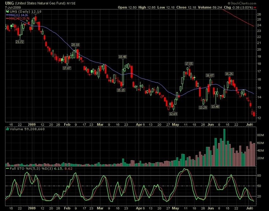
Task: Click the Full STO legend line marker
Action: pyautogui.click(x=7, y=169)
